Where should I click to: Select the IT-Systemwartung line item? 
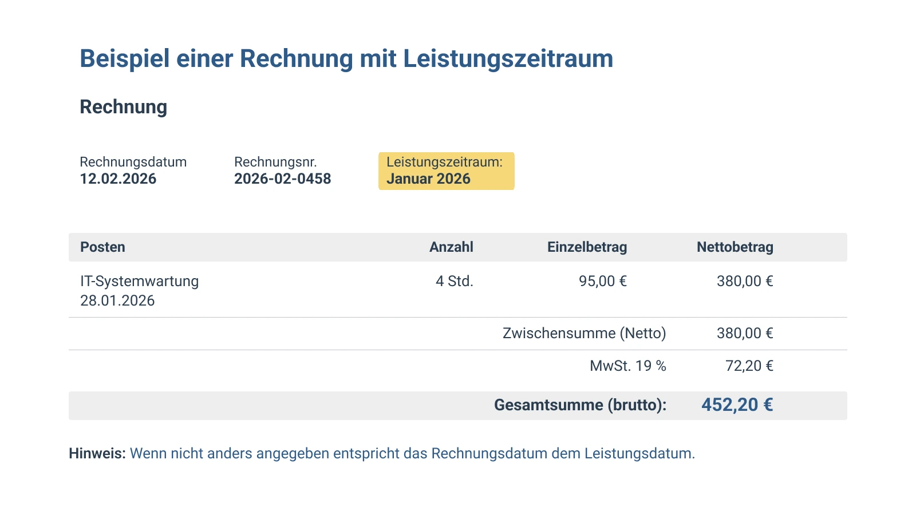(139, 281)
